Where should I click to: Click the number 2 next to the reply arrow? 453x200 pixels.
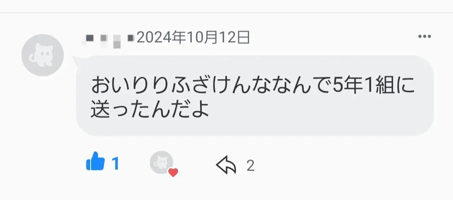pos(250,165)
